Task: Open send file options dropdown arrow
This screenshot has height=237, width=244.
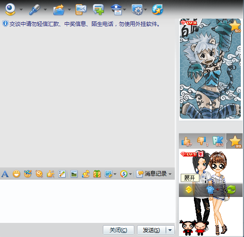Action: tap(69, 10)
